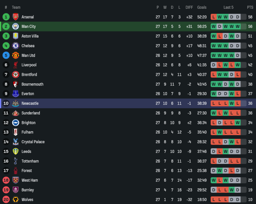Sort standings by DIFF column header
256x204 pixels.
pos(189,7)
